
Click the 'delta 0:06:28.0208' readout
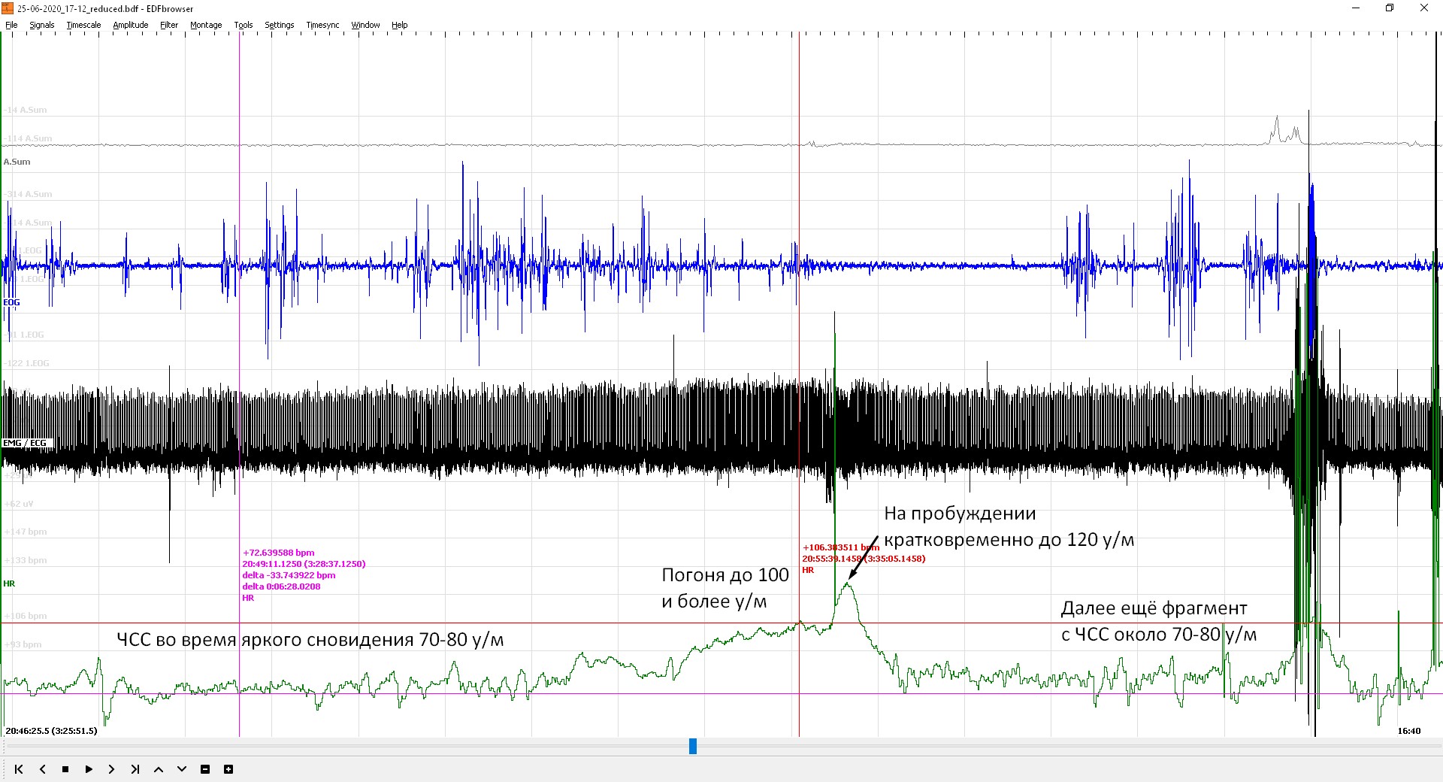(x=281, y=586)
